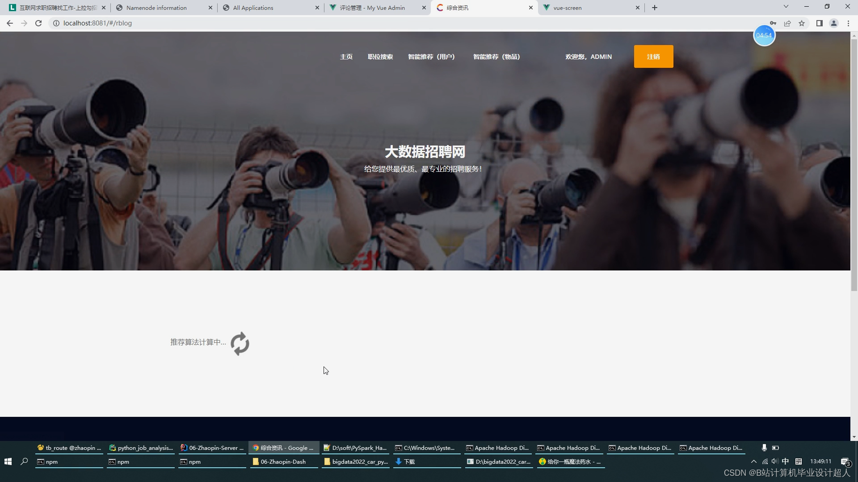Open a new tab with plus icon
The image size is (858, 482).
[x=655, y=8]
